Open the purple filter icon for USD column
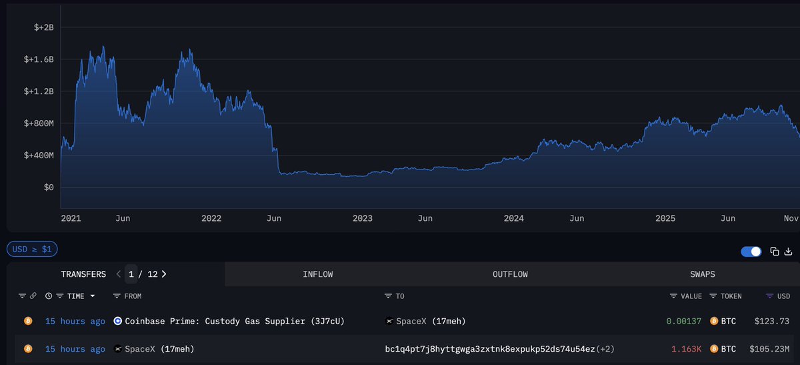 pyautogui.click(x=770, y=296)
